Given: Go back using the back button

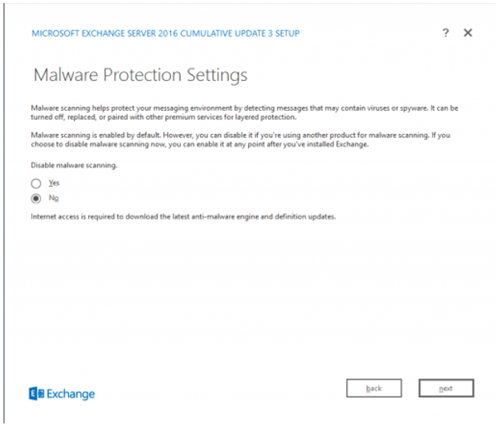Looking at the screenshot, I should click(x=374, y=388).
